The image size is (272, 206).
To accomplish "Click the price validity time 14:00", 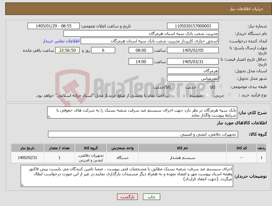I will point(141,61).
